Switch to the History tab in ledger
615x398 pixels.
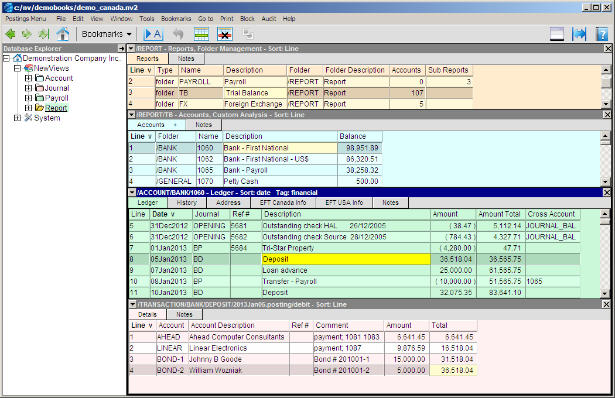[x=186, y=203]
